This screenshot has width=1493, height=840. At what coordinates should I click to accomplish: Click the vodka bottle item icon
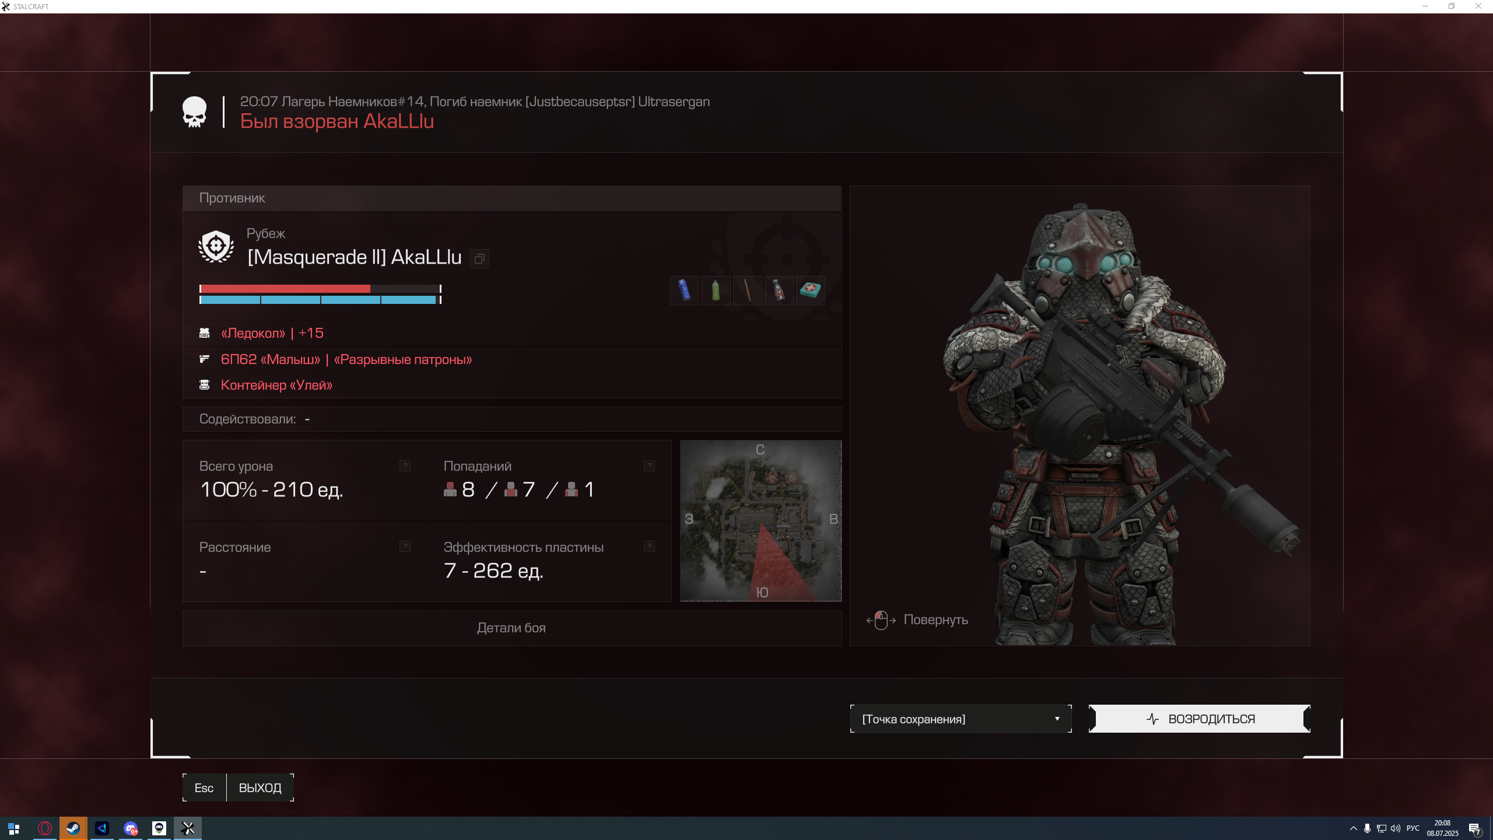pos(779,290)
